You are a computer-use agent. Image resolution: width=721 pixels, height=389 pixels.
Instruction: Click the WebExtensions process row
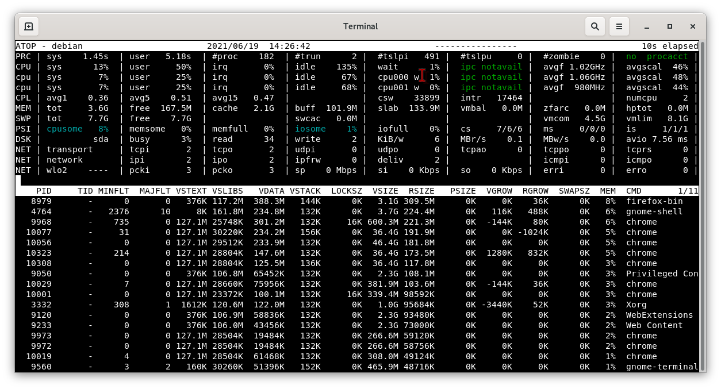tap(357, 315)
